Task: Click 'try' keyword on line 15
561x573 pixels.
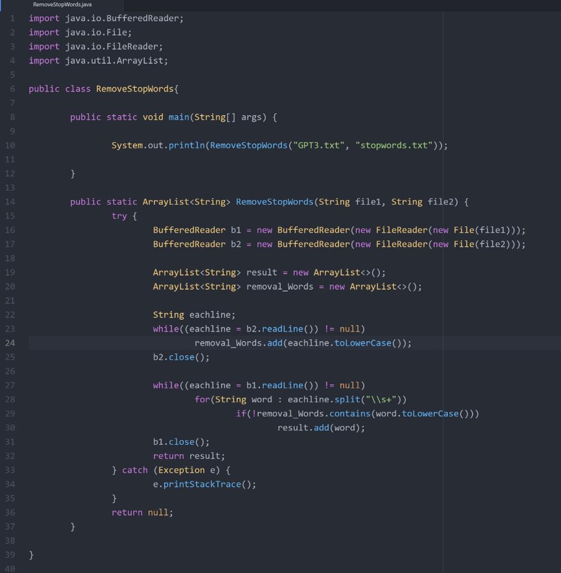Action: (119, 216)
